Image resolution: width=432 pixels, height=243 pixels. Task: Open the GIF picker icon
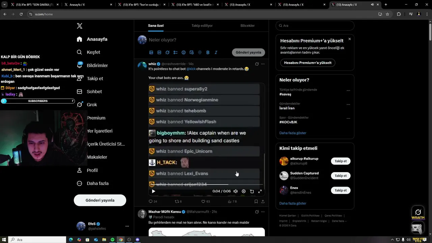coord(159,53)
